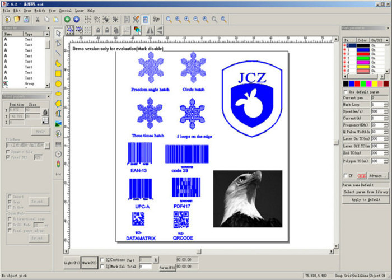Toggle the Continuous Part checkbox
Screen dimensions: 392x280
pos(102,260)
